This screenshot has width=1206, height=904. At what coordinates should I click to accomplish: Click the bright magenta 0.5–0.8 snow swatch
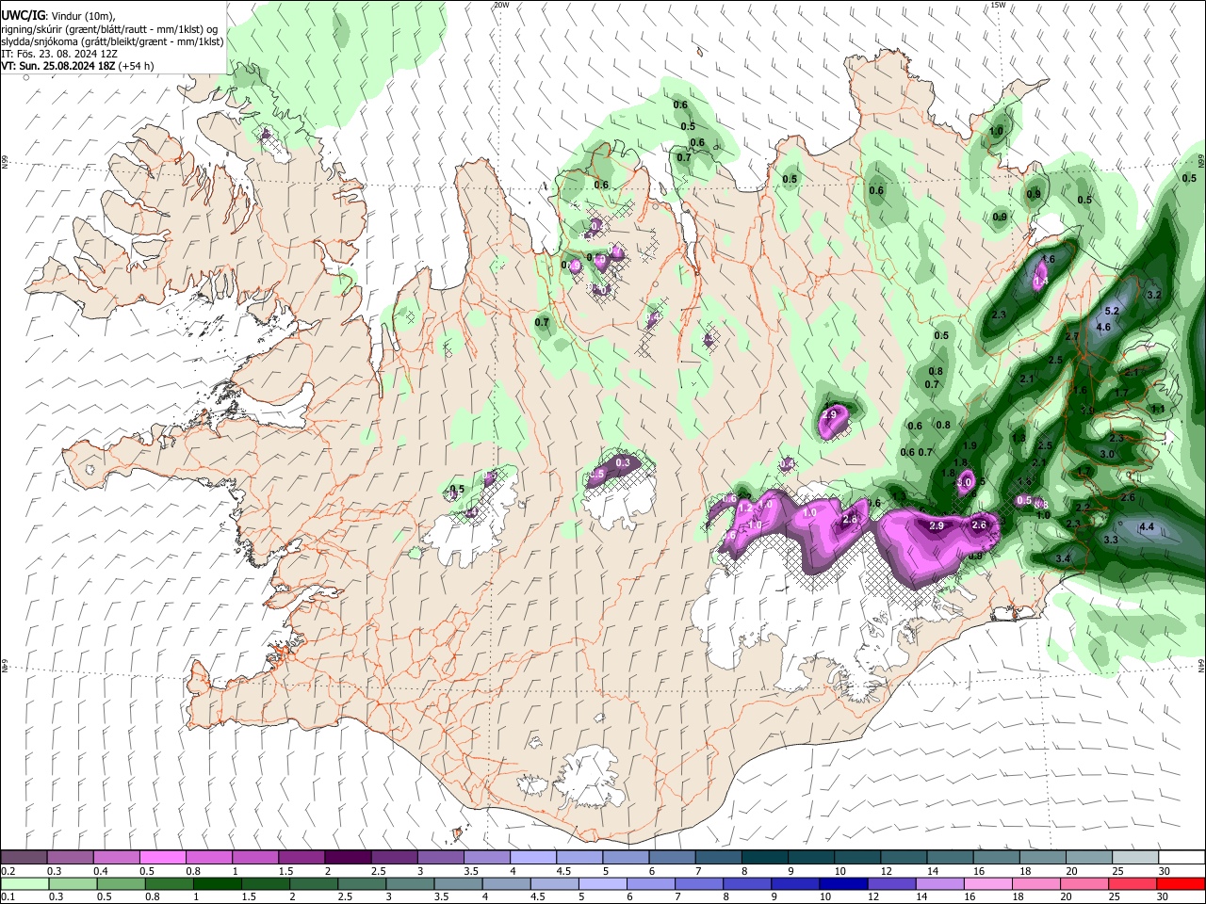(164, 858)
